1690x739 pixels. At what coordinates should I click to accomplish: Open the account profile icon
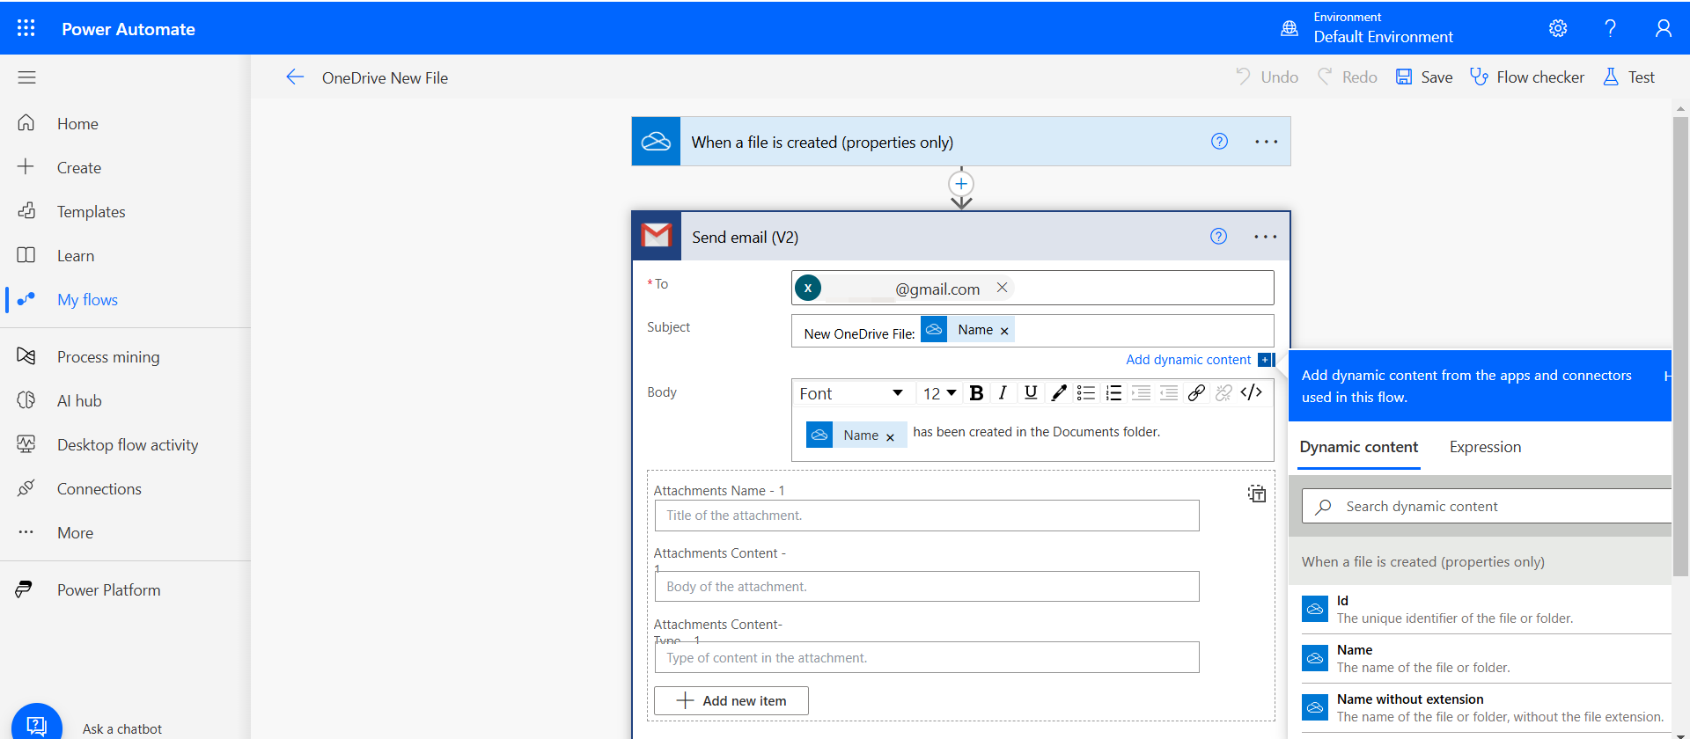[1663, 28]
